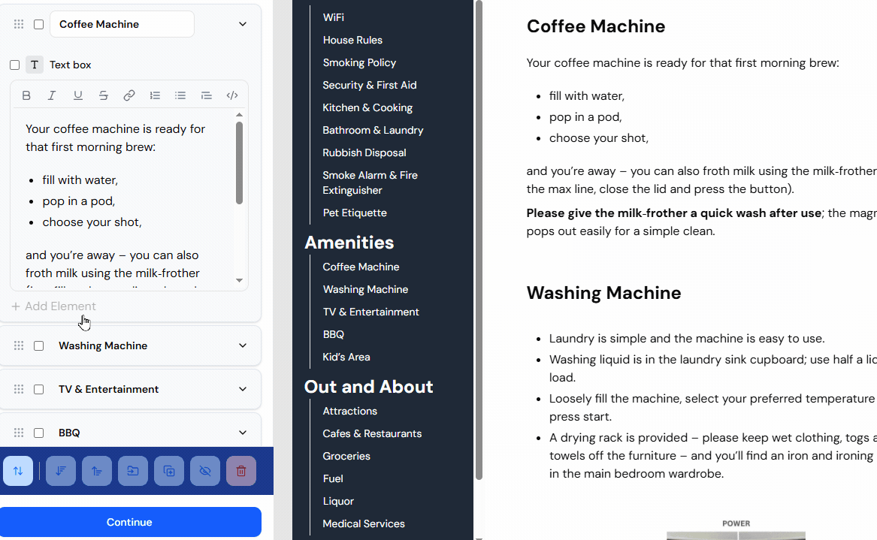Apply italic formatting
The width and height of the screenshot is (877, 540).
[x=52, y=95]
